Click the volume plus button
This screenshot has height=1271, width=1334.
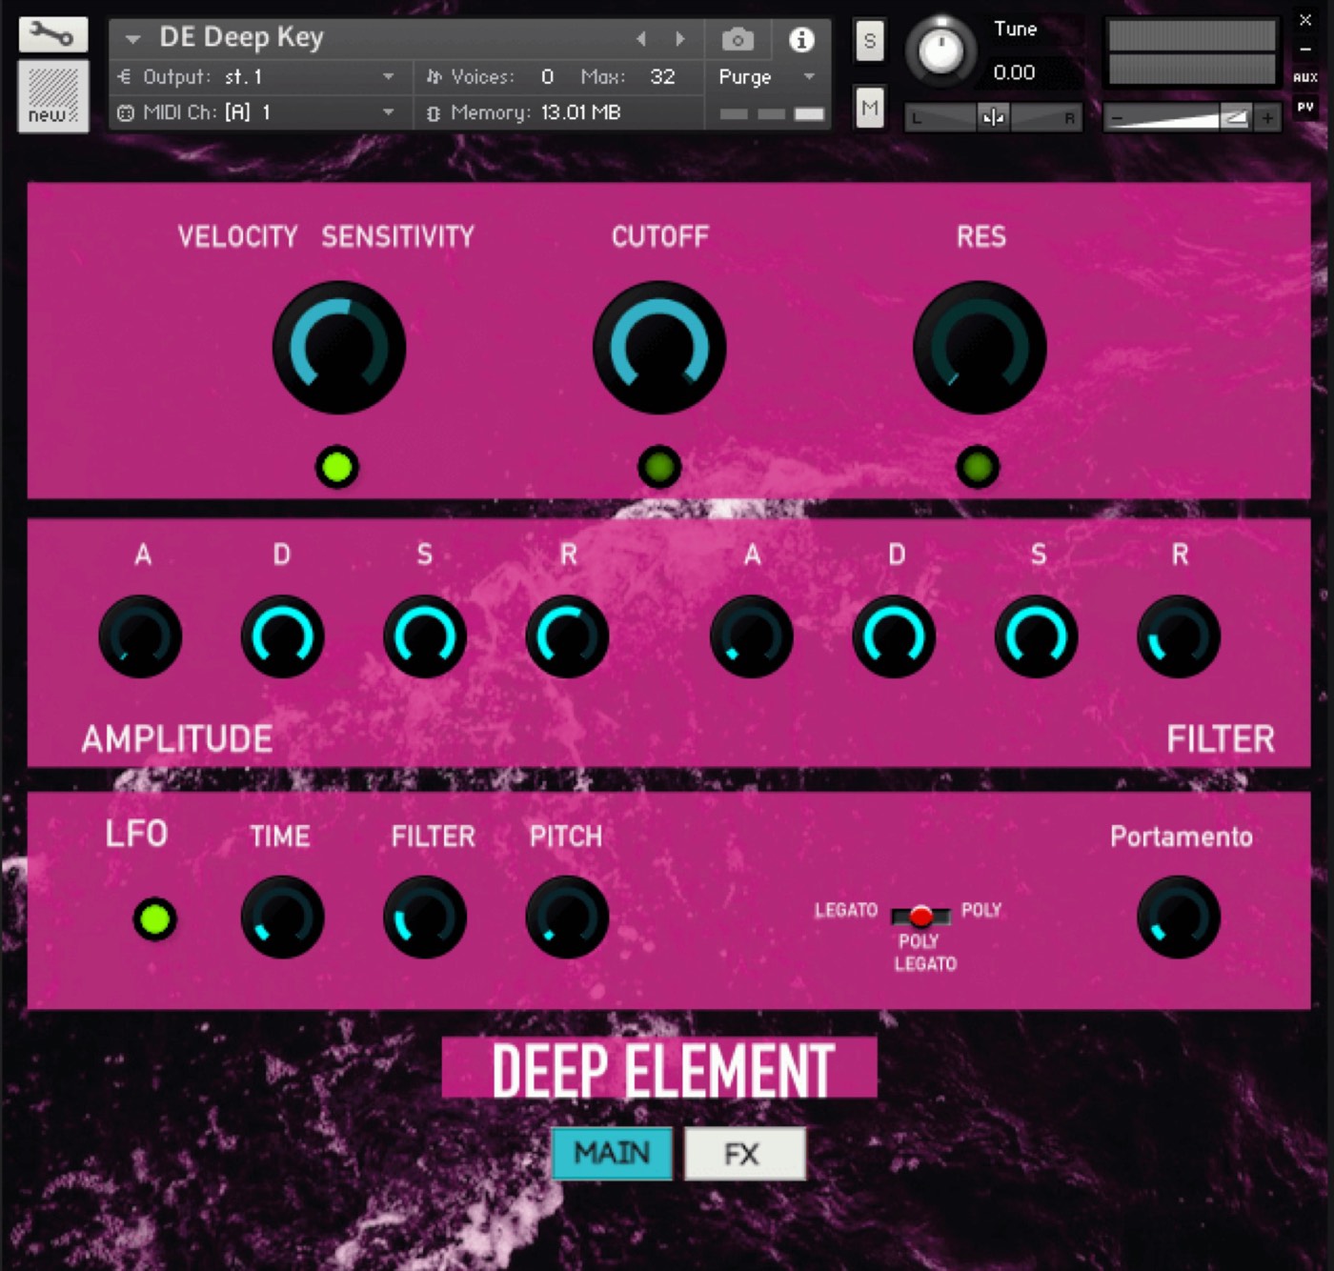(x=1266, y=118)
